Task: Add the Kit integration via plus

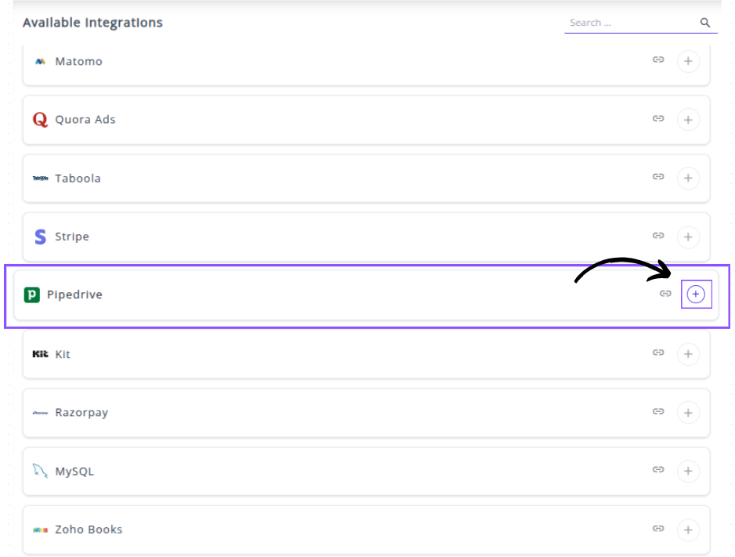Action: (x=688, y=354)
